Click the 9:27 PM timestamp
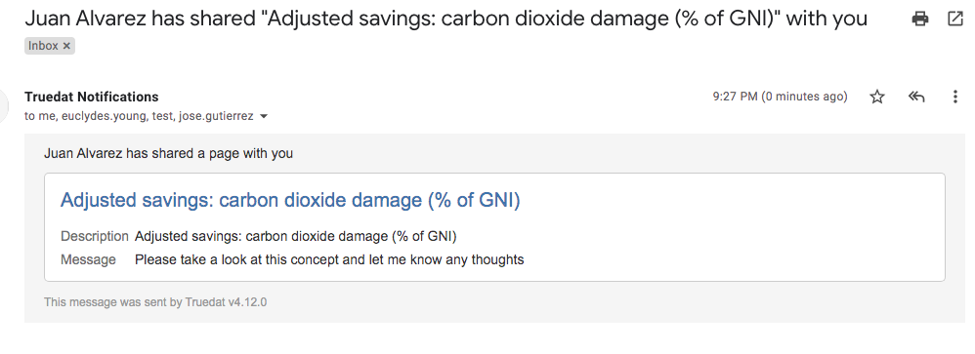 pyautogui.click(x=780, y=97)
